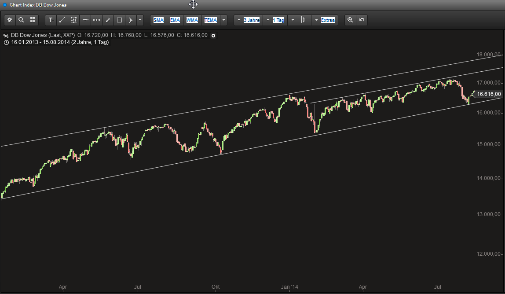Open the 1 Tag interval dropdown
Image resolution: width=505 pixels, height=294 pixels.
[275, 20]
